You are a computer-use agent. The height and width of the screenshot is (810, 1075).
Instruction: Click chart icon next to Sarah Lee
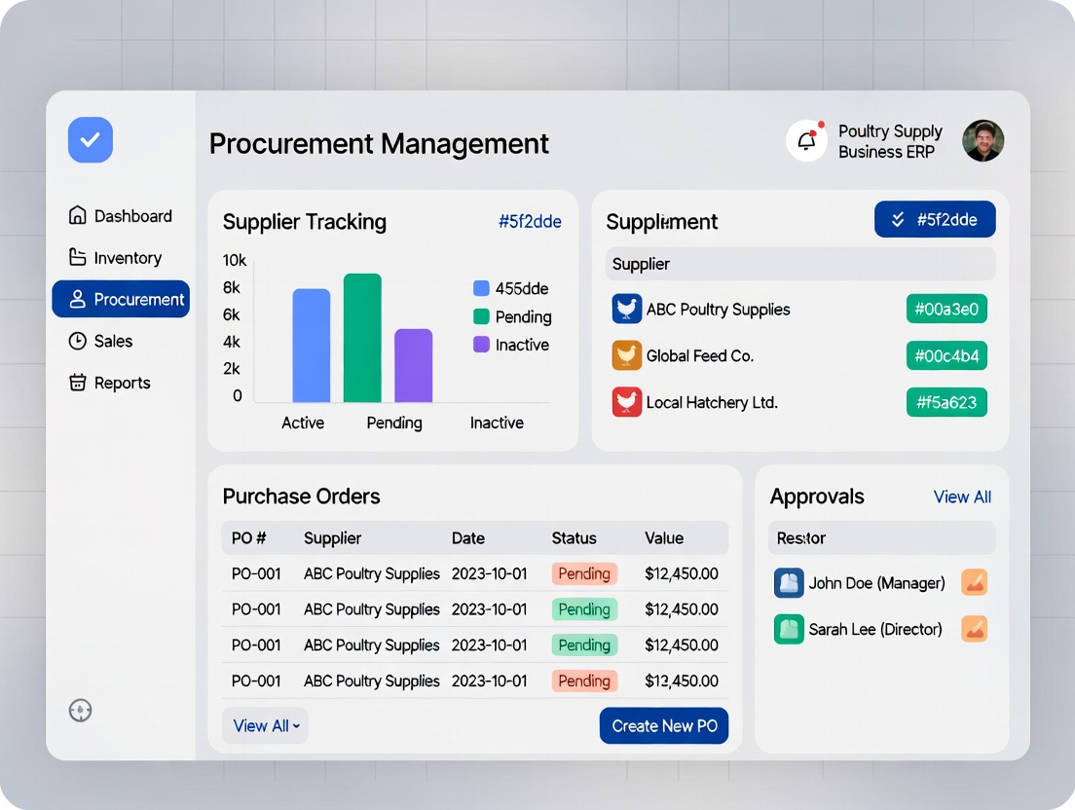pos(975,629)
